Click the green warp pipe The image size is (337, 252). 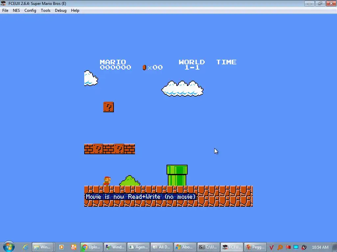pos(177,175)
